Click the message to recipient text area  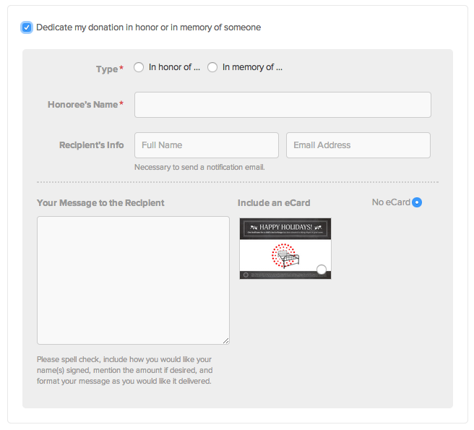(133, 280)
